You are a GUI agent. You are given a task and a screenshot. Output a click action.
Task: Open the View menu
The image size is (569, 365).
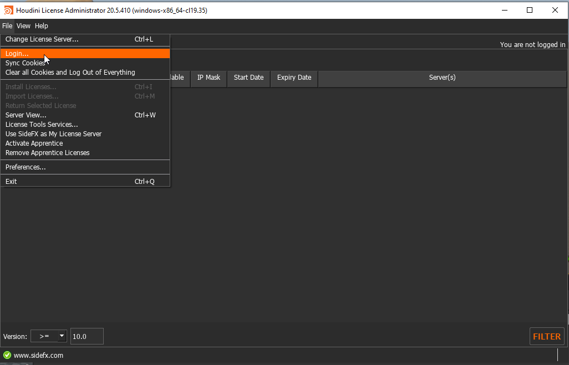[x=23, y=25]
